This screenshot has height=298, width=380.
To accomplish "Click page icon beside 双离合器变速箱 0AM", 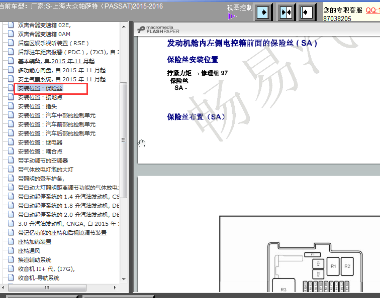I will point(11,34).
